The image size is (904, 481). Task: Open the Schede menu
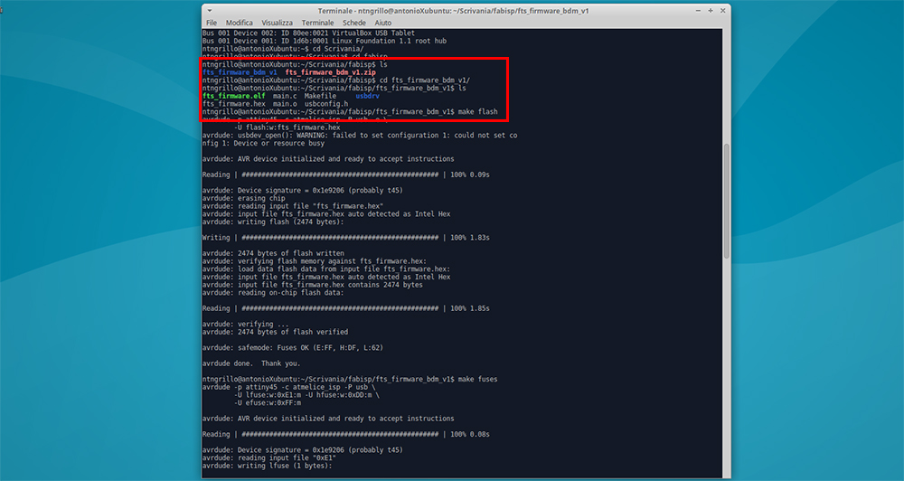[354, 23]
